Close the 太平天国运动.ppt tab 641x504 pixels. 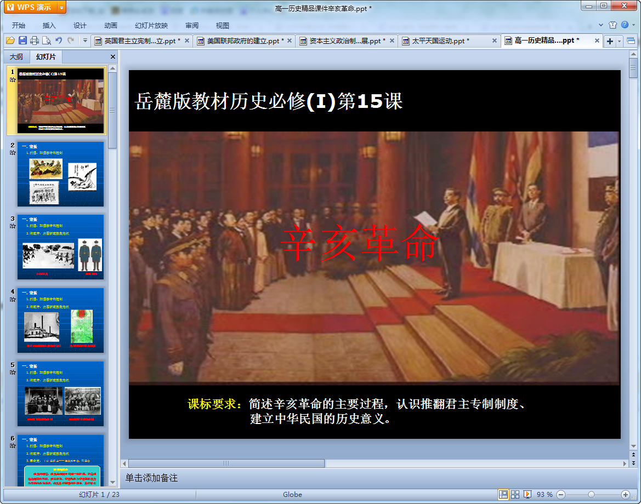(494, 41)
